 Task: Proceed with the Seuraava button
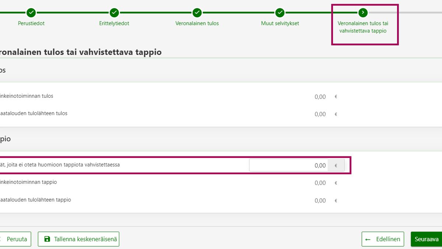coord(427,239)
